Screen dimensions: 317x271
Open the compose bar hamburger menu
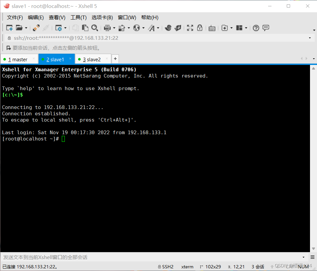click(313, 257)
